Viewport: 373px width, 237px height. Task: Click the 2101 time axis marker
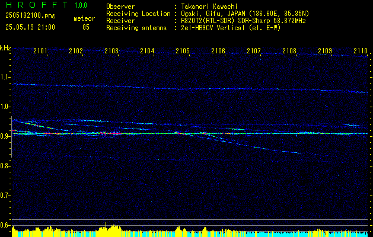coord(40,50)
